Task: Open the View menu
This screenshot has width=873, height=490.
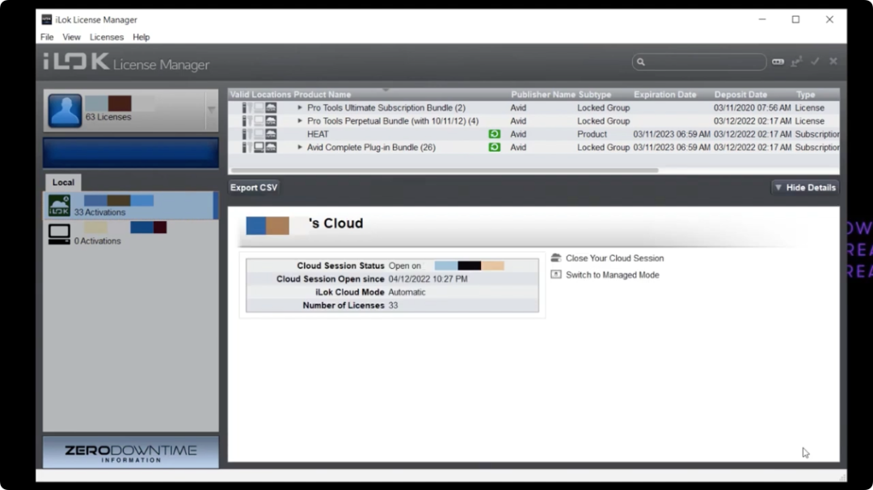Action: point(71,37)
